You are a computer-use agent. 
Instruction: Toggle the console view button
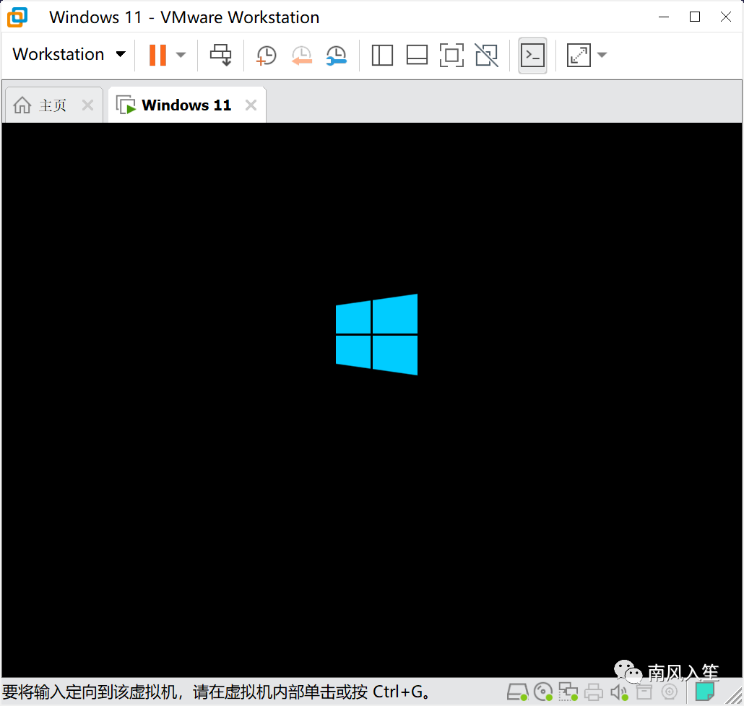532,56
